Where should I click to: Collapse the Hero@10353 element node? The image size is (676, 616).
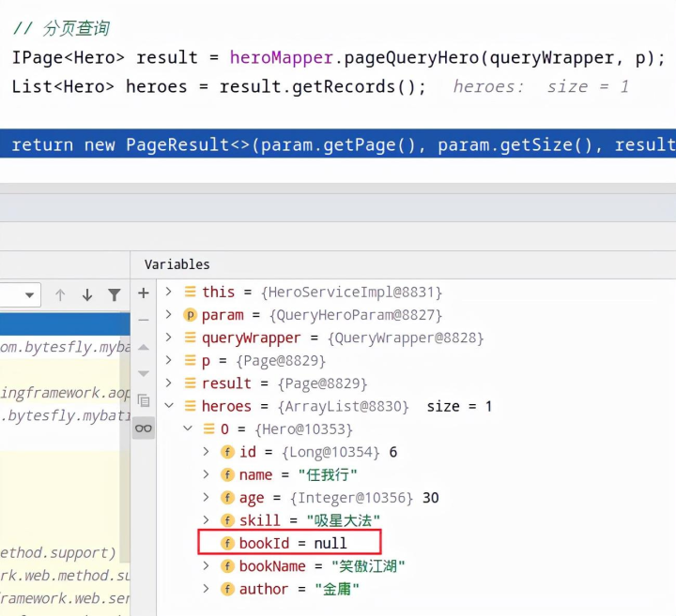click(x=188, y=428)
